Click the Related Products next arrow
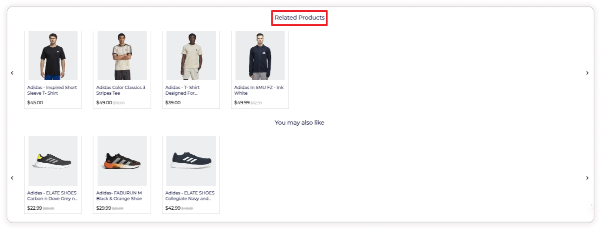Screen dimensions: 601x230 (587, 73)
